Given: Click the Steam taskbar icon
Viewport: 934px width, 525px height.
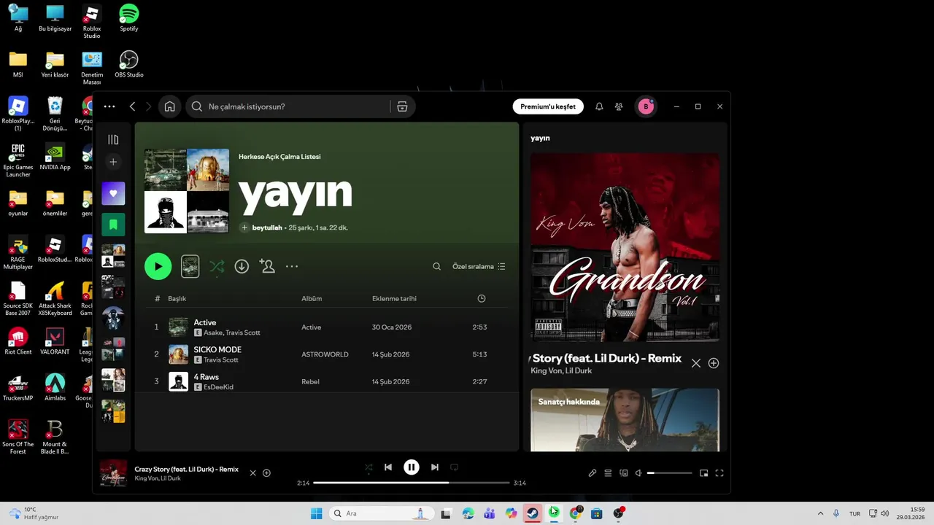Looking at the screenshot, I should (533, 513).
